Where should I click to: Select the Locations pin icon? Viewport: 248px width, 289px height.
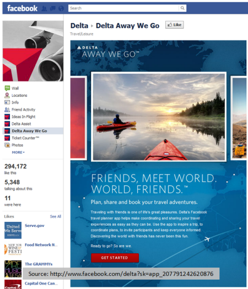7,95
